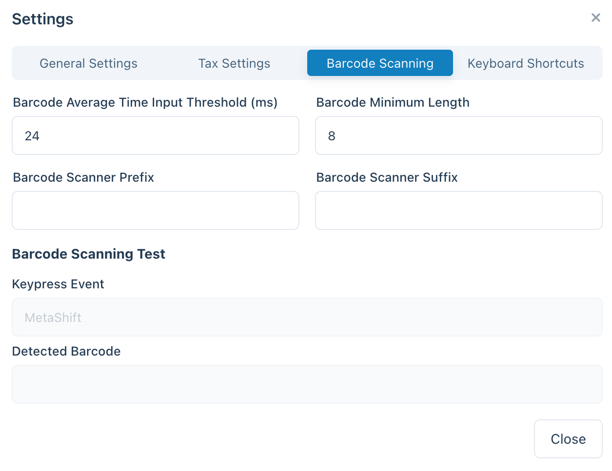This screenshot has width=612, height=471.
Task: Click the Keypress Event field showing MetaShift
Action: pos(307,317)
